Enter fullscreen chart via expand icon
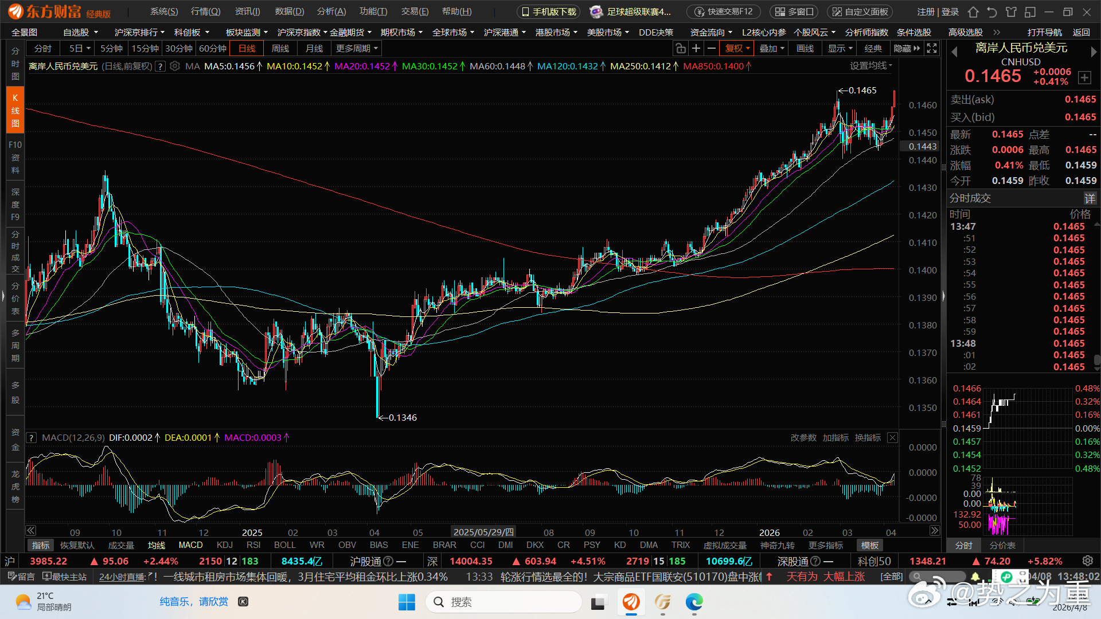This screenshot has width=1101, height=619. (x=932, y=49)
